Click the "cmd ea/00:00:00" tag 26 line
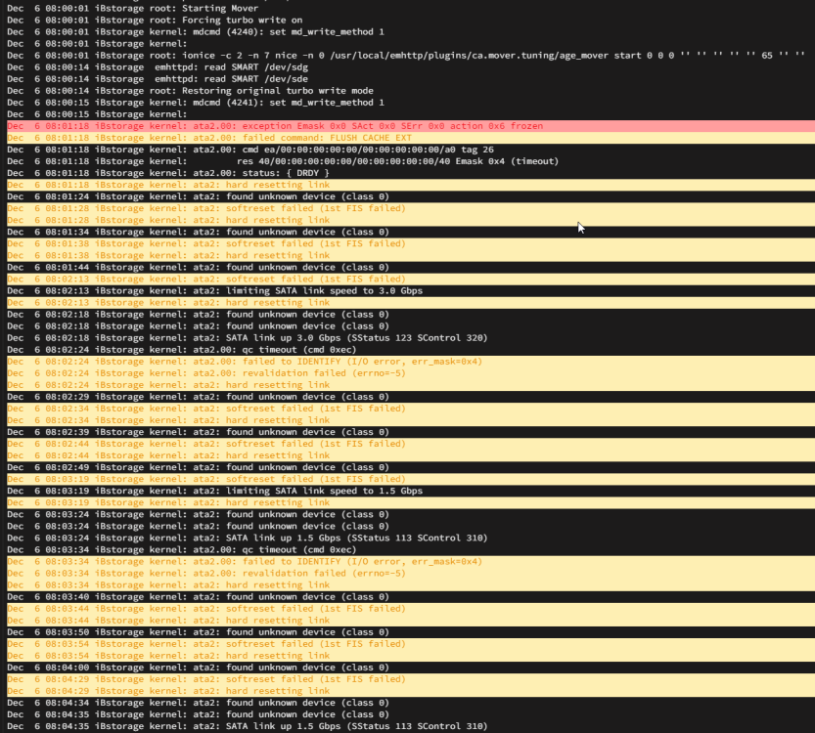The image size is (815, 733). 411,150
